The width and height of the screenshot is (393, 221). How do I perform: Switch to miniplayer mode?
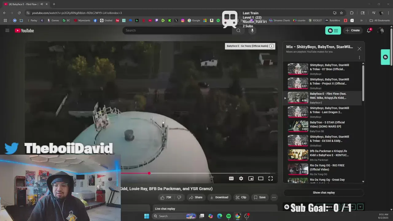point(251,178)
